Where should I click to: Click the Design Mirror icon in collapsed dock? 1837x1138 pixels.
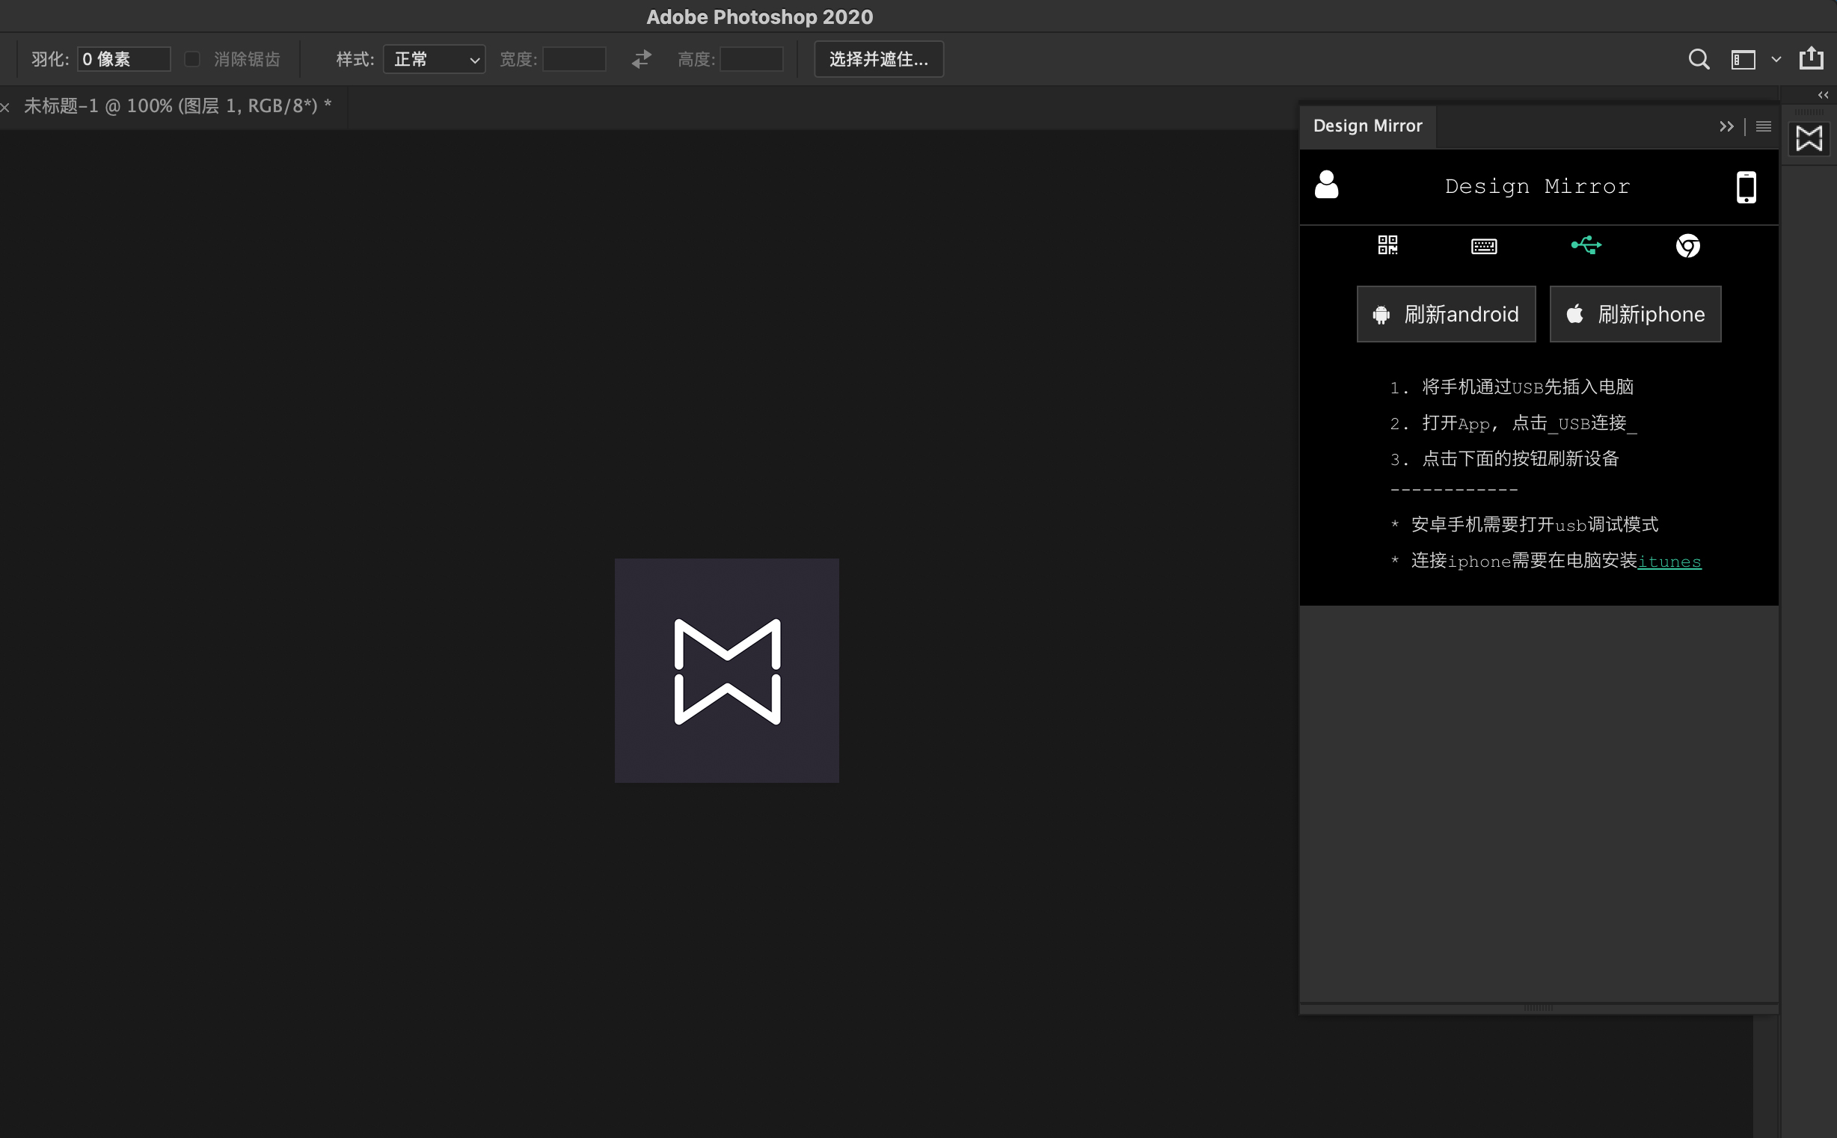coord(1809,138)
